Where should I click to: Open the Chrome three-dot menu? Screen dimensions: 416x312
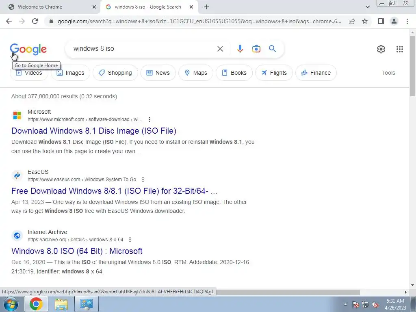point(407,21)
